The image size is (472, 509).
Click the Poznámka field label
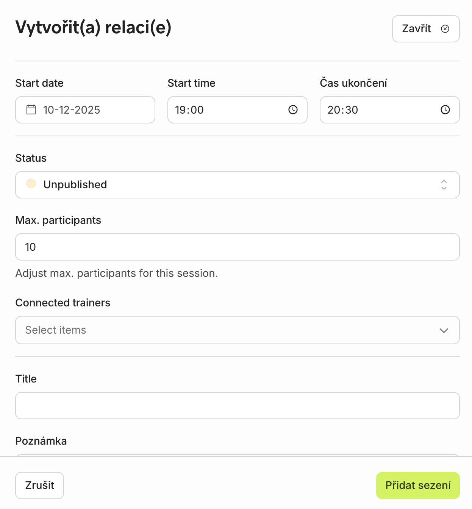point(41,441)
